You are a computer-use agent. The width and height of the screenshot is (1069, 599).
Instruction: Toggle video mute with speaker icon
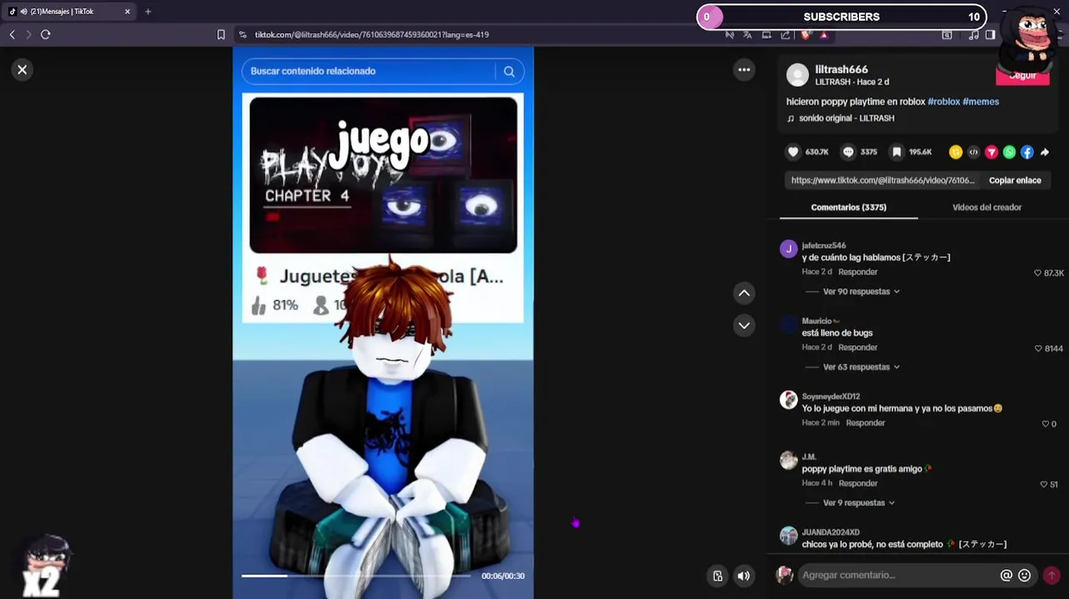[x=743, y=576]
